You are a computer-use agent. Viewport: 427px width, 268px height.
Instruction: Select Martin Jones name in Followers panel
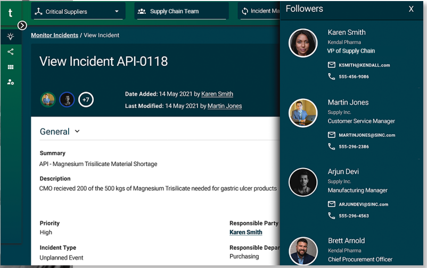coord(348,102)
